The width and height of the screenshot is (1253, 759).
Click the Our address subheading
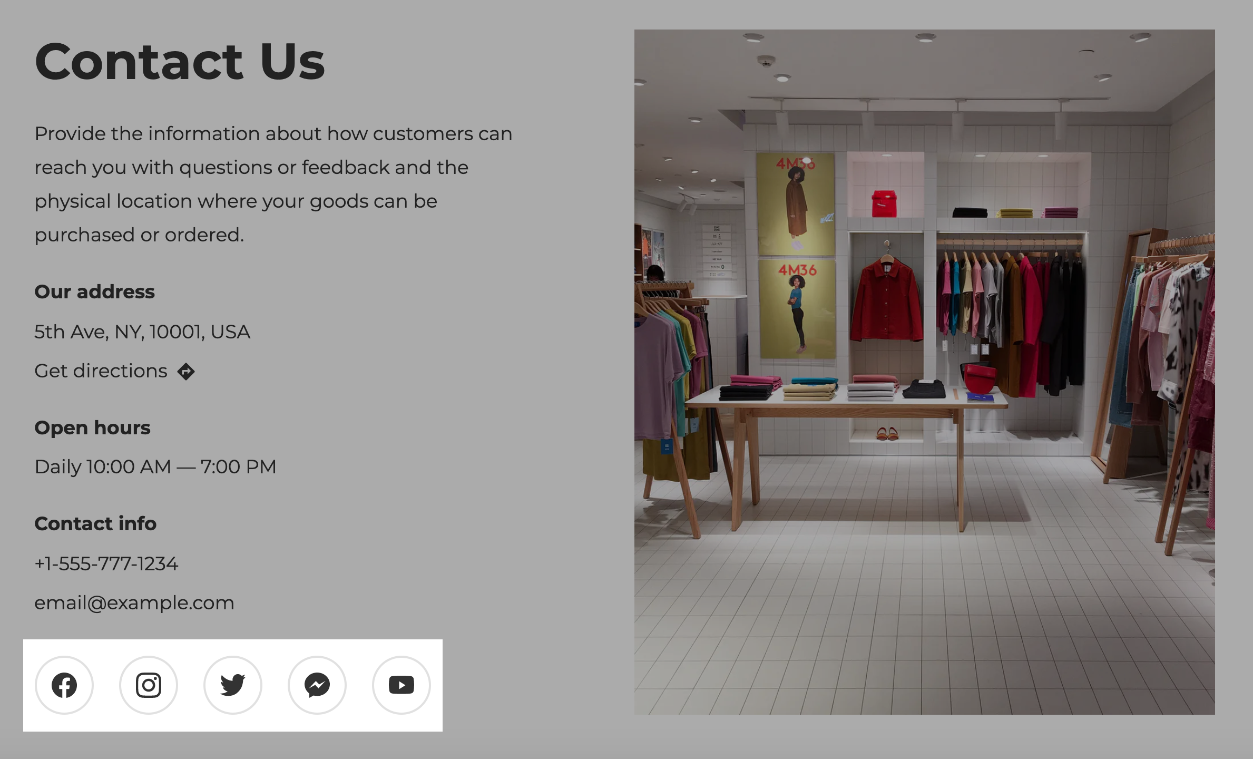pos(94,291)
